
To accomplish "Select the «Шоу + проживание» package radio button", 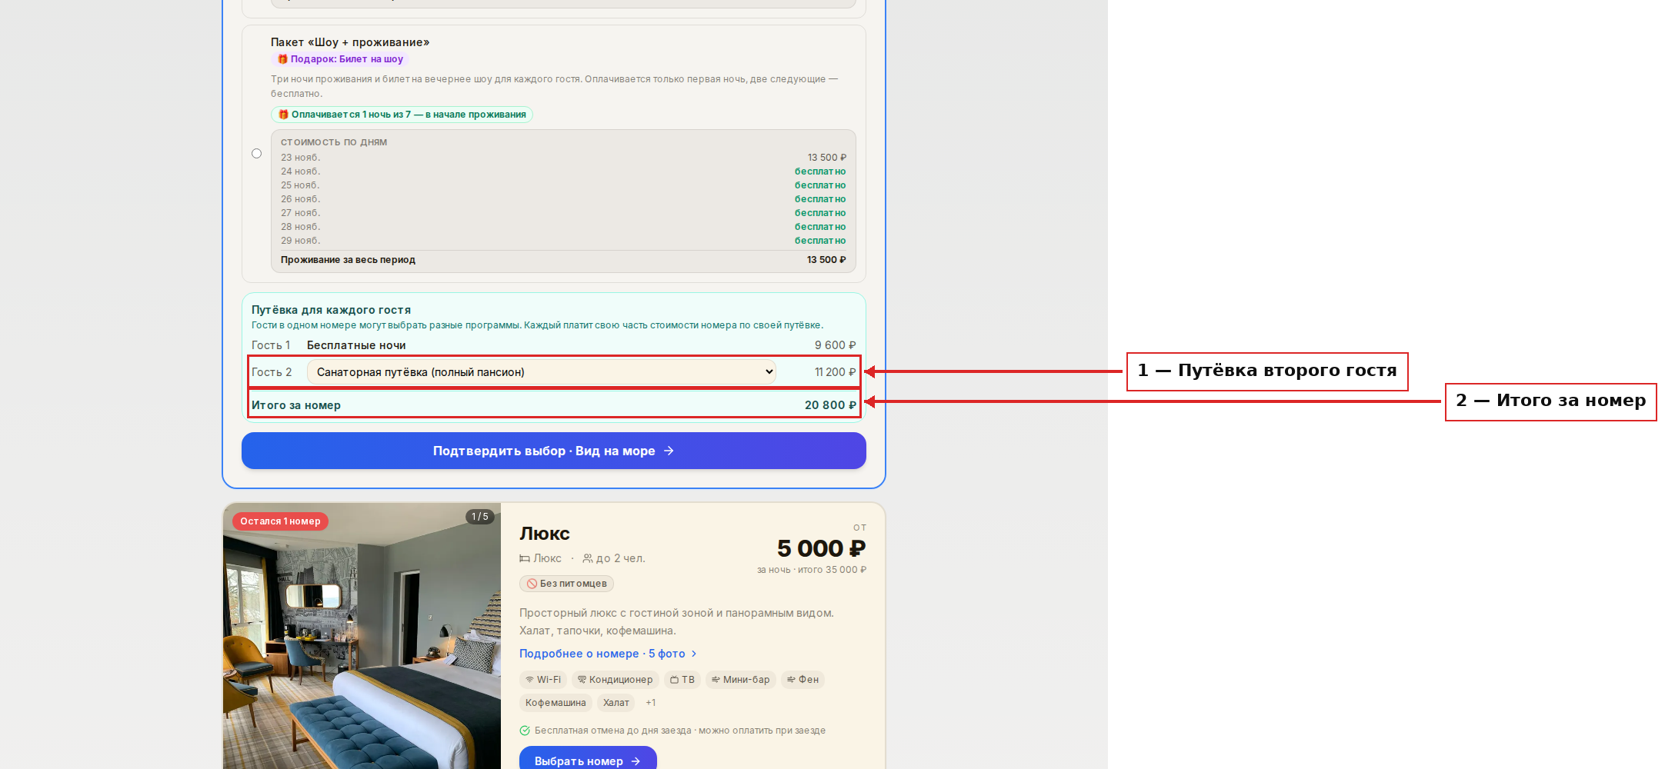I will pyautogui.click(x=257, y=154).
